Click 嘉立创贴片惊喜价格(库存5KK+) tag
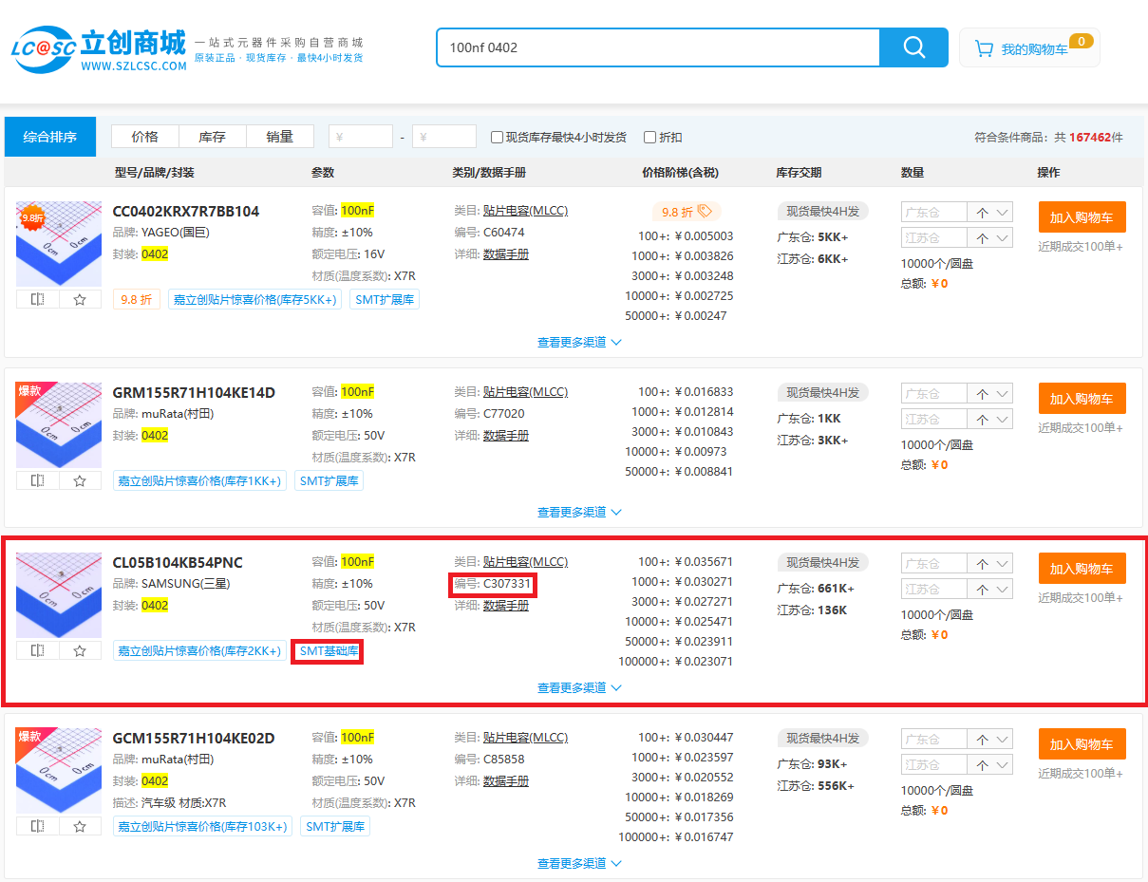The width and height of the screenshot is (1148, 882). [254, 299]
